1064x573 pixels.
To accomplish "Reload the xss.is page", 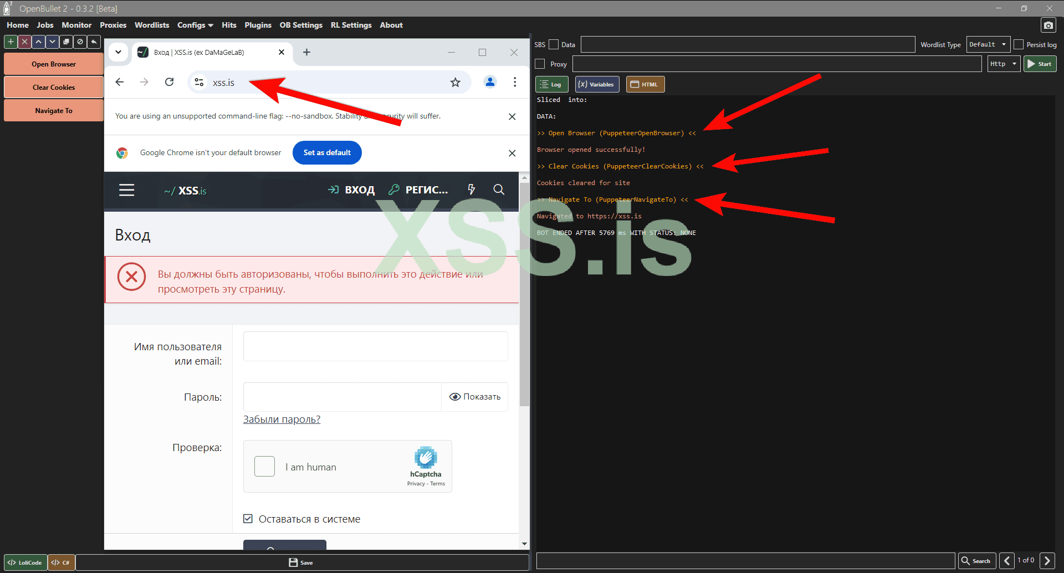I will (170, 82).
